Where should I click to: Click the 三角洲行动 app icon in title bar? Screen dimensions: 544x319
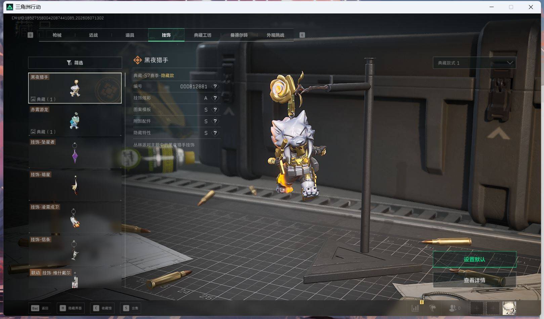coord(10,7)
